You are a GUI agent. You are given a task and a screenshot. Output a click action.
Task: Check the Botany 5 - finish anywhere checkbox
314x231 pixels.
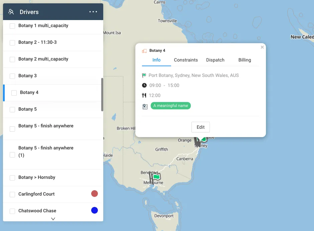[12, 129]
